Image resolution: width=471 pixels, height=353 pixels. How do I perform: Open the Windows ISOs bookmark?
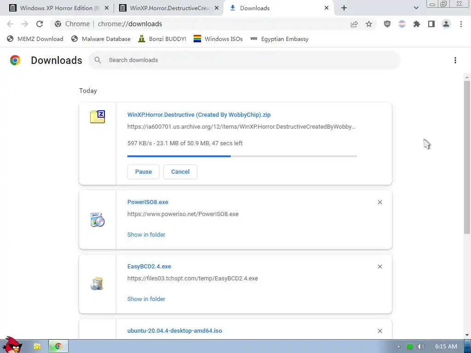point(218,39)
